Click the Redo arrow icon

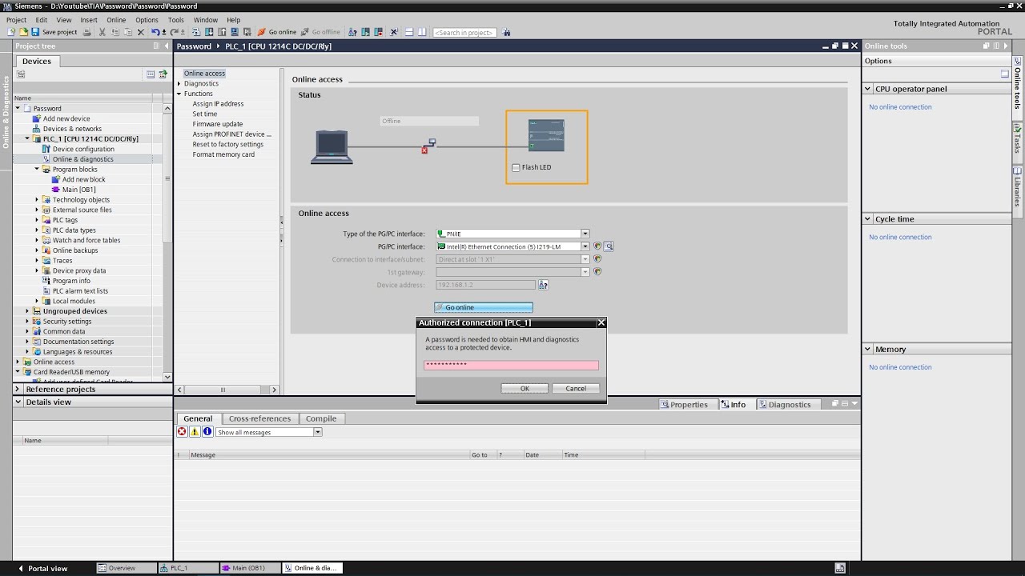[x=174, y=32]
